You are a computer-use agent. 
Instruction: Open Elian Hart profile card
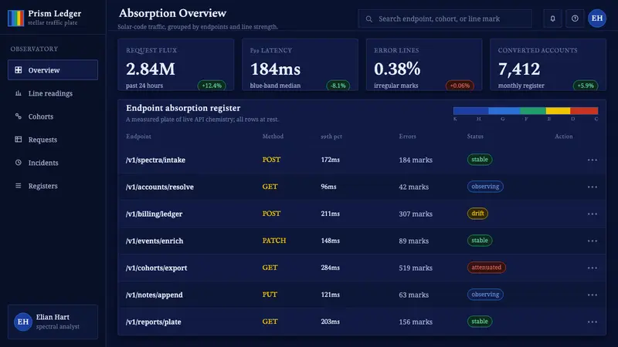tap(53, 322)
